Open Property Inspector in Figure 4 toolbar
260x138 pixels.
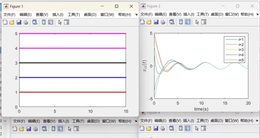(203, 128)
